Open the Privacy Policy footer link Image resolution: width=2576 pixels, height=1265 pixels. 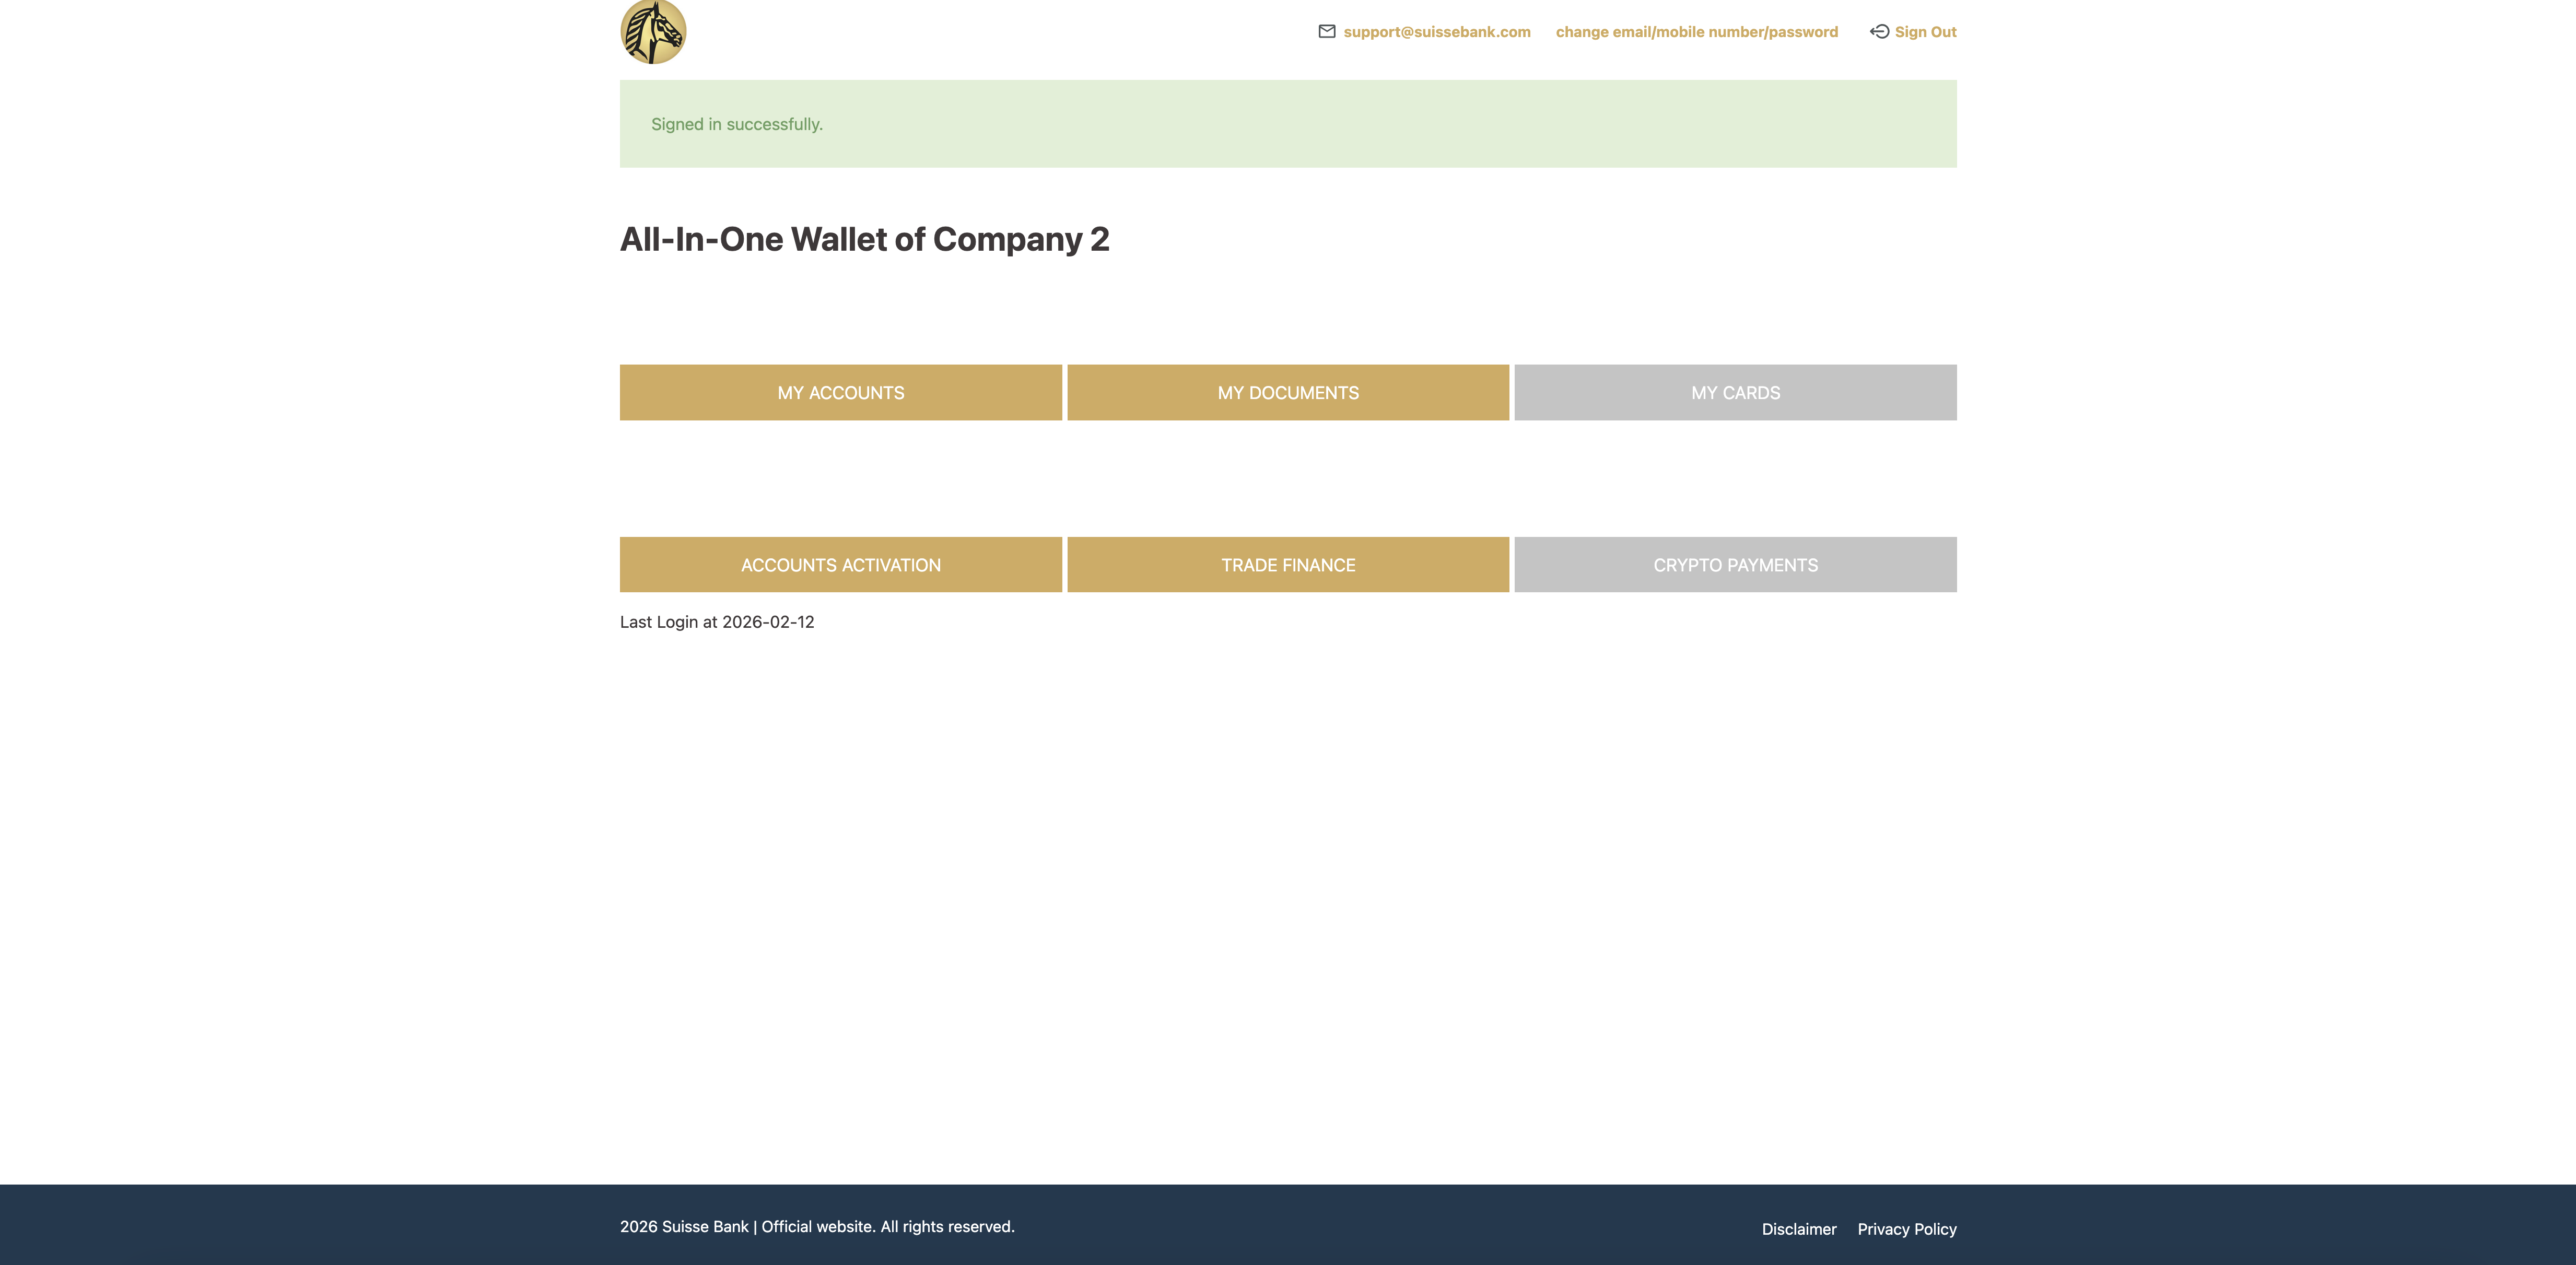1906,1229
